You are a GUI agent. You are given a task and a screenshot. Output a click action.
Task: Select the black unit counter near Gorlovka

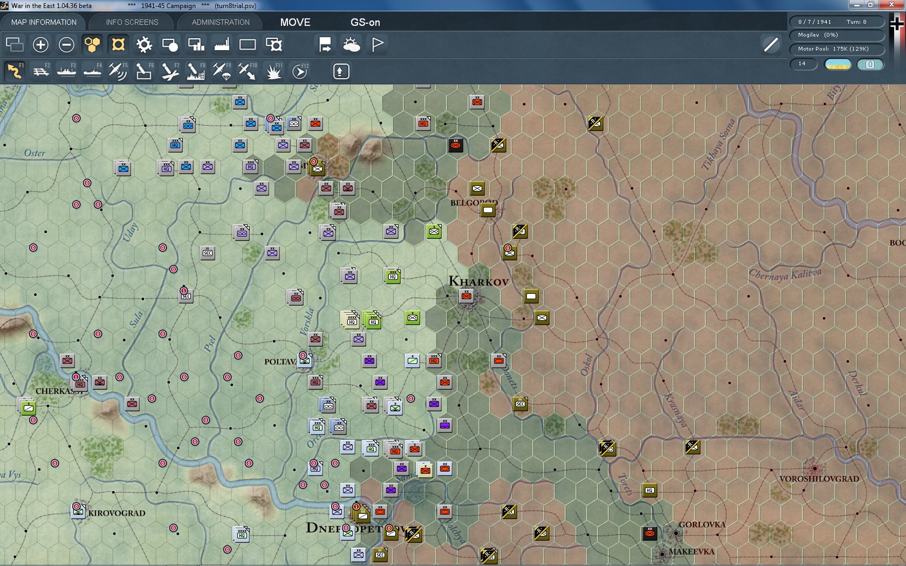click(650, 533)
